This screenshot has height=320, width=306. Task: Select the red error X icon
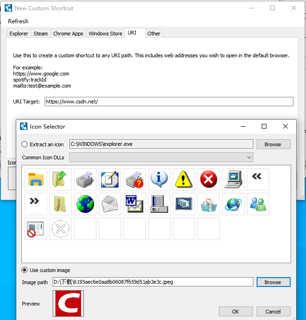[209, 179]
